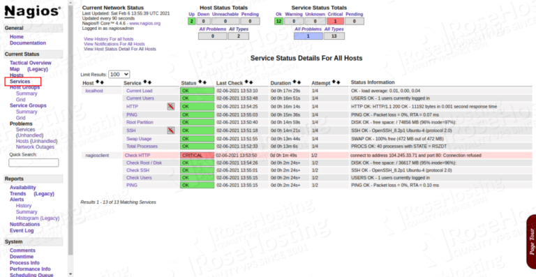Open Tactical Overview in sidebar
The width and height of the screenshot is (536, 277).
(x=31, y=63)
